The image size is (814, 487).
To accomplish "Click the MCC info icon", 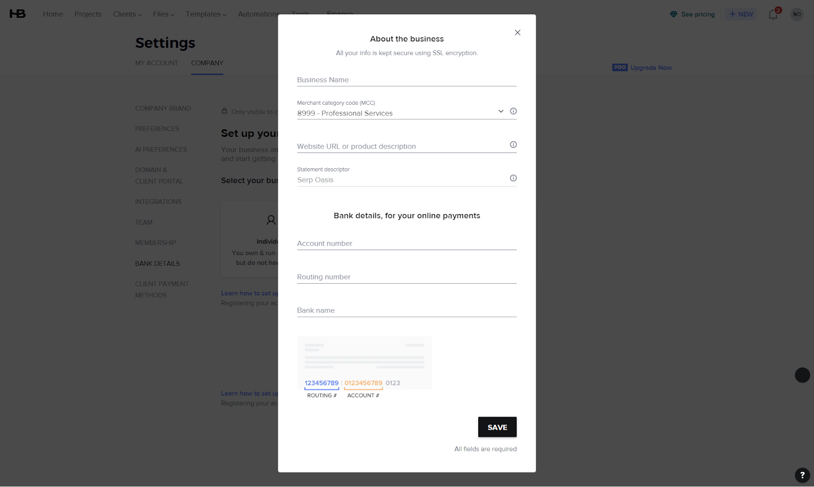I will point(513,111).
